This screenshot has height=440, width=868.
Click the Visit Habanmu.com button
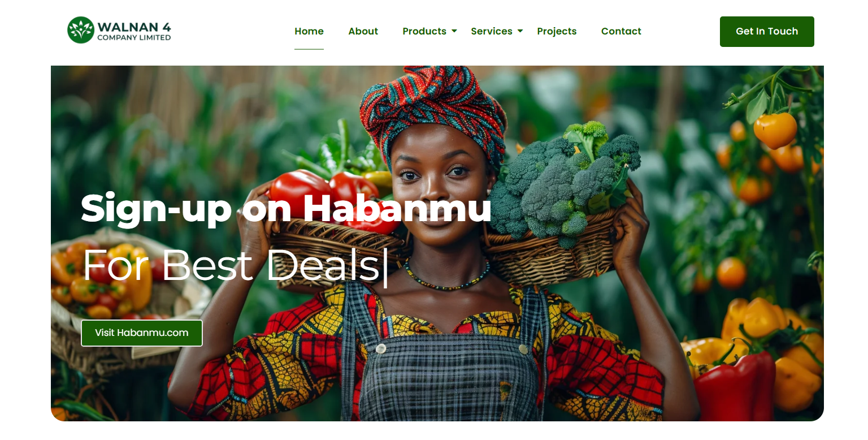142,333
